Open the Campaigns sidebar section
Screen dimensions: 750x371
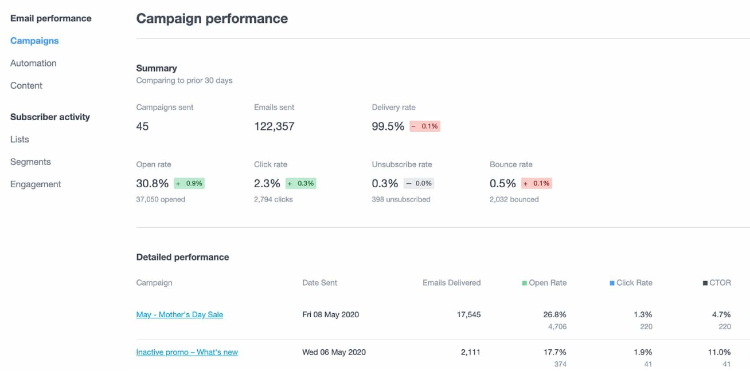pyautogui.click(x=34, y=41)
